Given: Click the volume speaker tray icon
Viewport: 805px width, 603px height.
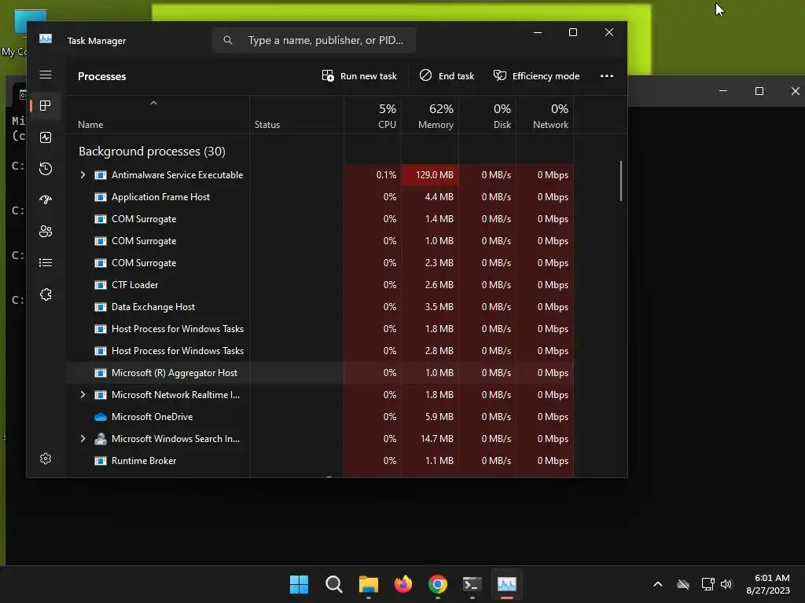Looking at the screenshot, I should (x=726, y=584).
